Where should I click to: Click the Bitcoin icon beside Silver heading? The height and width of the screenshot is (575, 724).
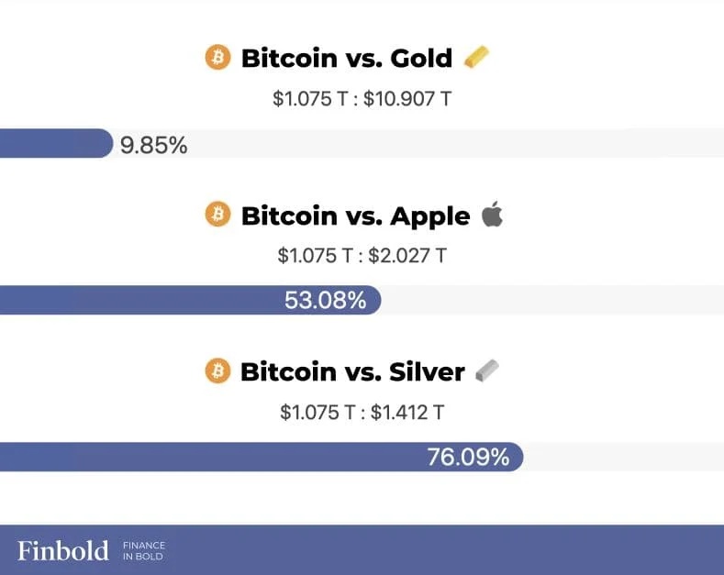[x=218, y=370]
